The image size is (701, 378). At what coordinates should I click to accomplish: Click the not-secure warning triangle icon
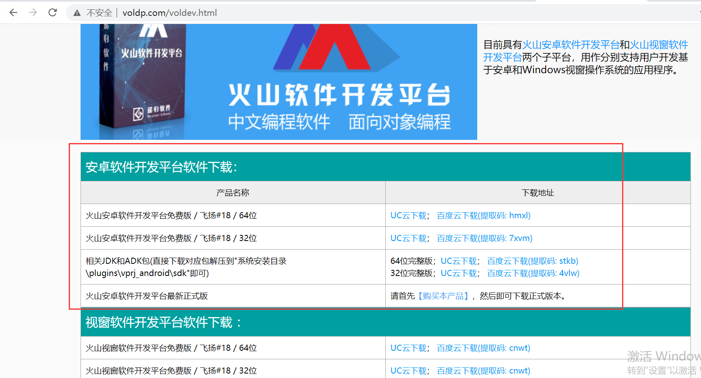[x=77, y=13]
